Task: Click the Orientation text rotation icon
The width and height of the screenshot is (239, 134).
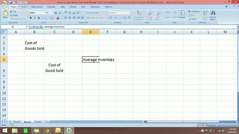Action: [79, 13]
